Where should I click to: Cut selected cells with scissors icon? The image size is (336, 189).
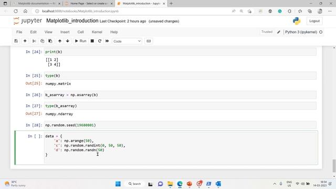tap(34, 41)
